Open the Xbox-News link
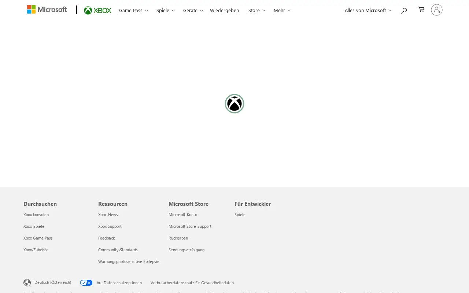 (108, 215)
